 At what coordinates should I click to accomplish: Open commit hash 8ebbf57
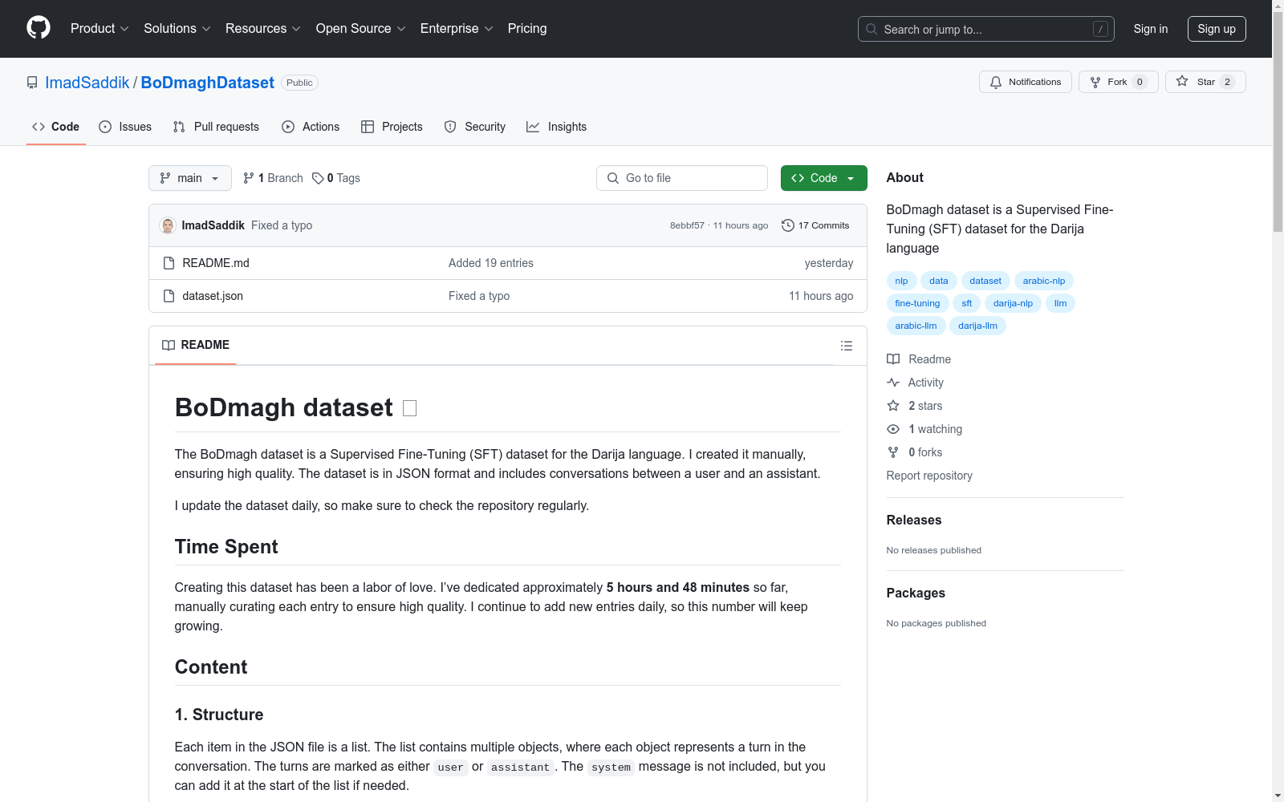tap(687, 225)
